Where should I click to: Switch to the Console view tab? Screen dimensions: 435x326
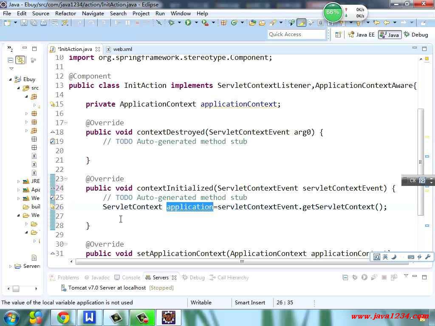(127, 278)
